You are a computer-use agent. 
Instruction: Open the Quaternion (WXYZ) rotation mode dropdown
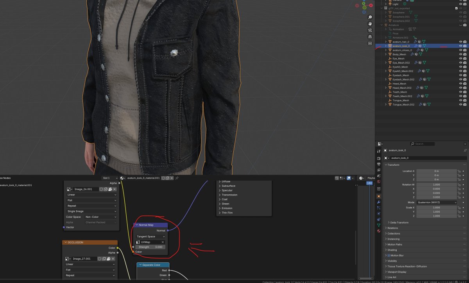(437, 202)
